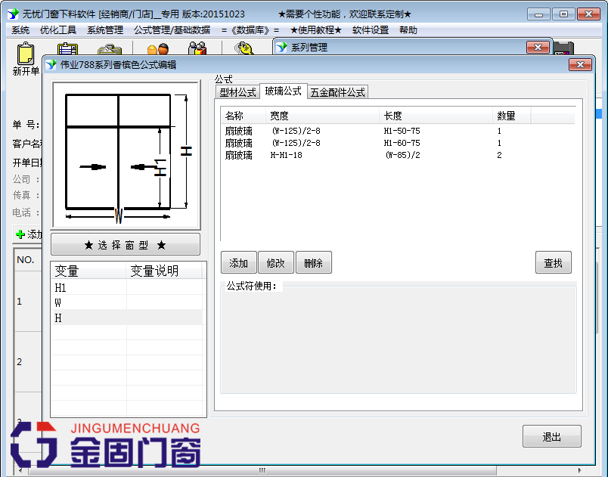Click the ★选择窗型★ button
608x477 pixels.
(x=125, y=243)
